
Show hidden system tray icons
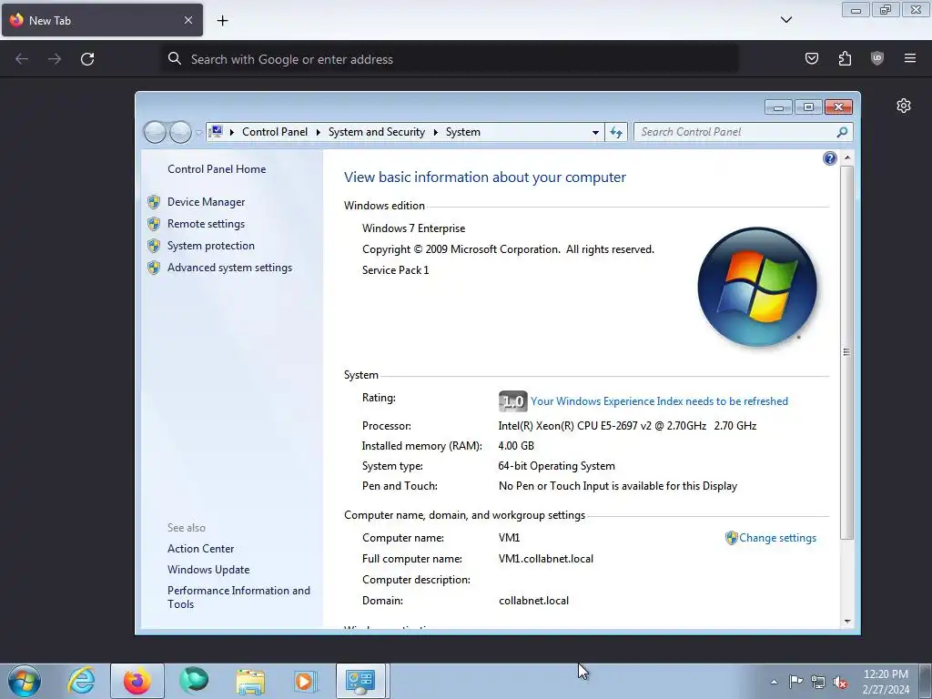coord(774,682)
